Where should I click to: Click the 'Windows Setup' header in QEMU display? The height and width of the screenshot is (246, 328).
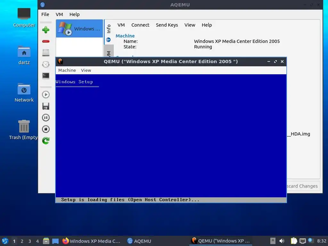[x=74, y=82]
